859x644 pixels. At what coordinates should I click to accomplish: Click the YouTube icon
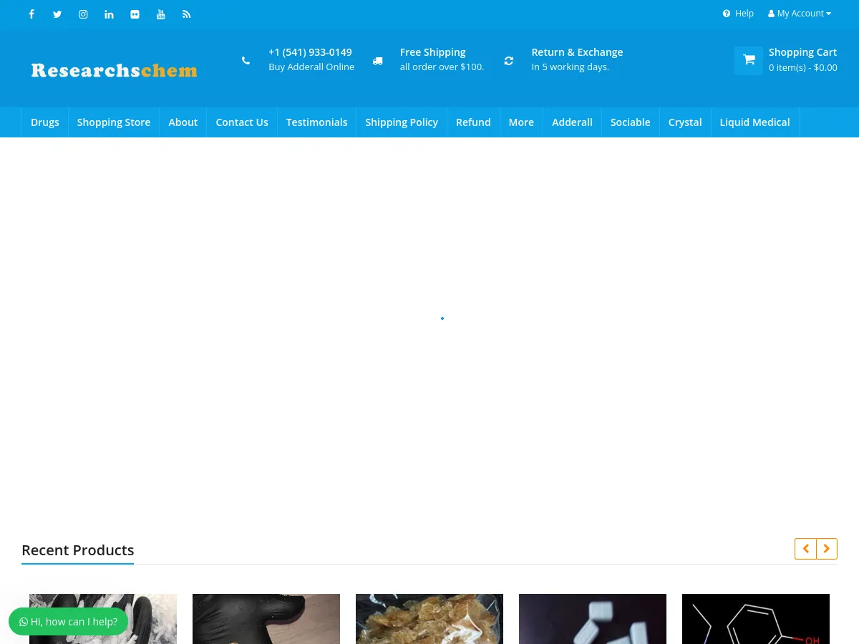[x=160, y=14]
